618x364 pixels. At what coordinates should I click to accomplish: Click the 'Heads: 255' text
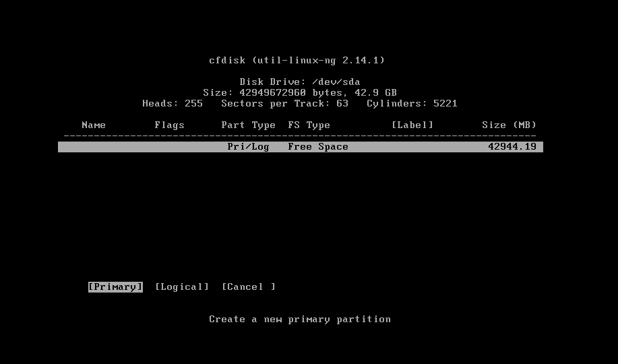pos(173,103)
